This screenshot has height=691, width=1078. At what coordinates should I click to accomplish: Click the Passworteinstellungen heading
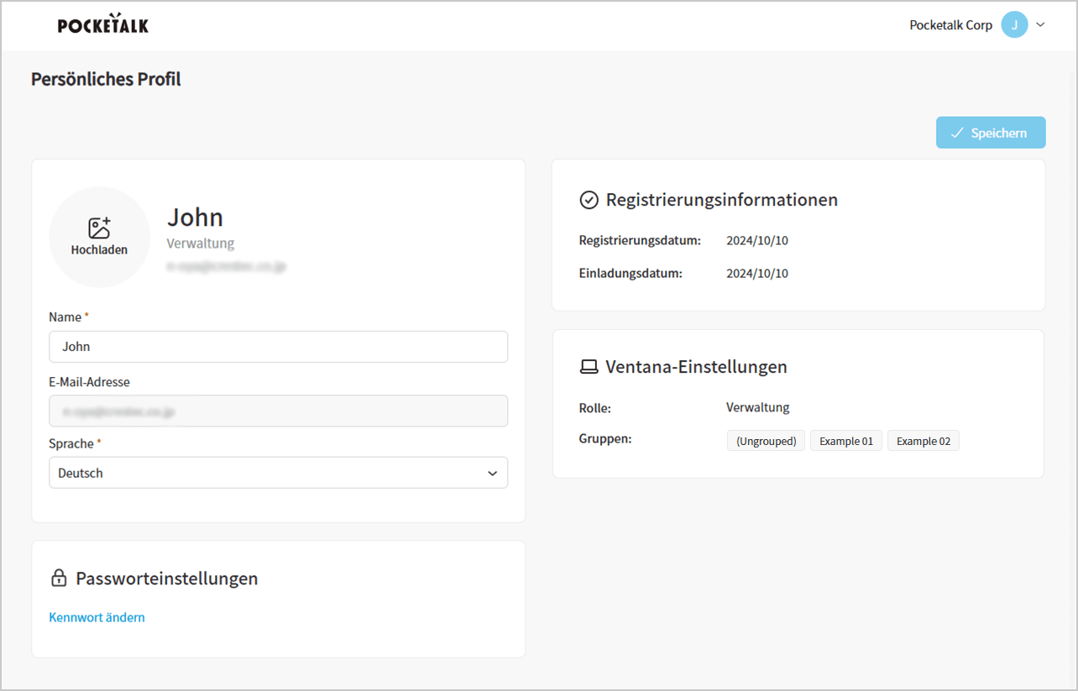[x=167, y=578]
